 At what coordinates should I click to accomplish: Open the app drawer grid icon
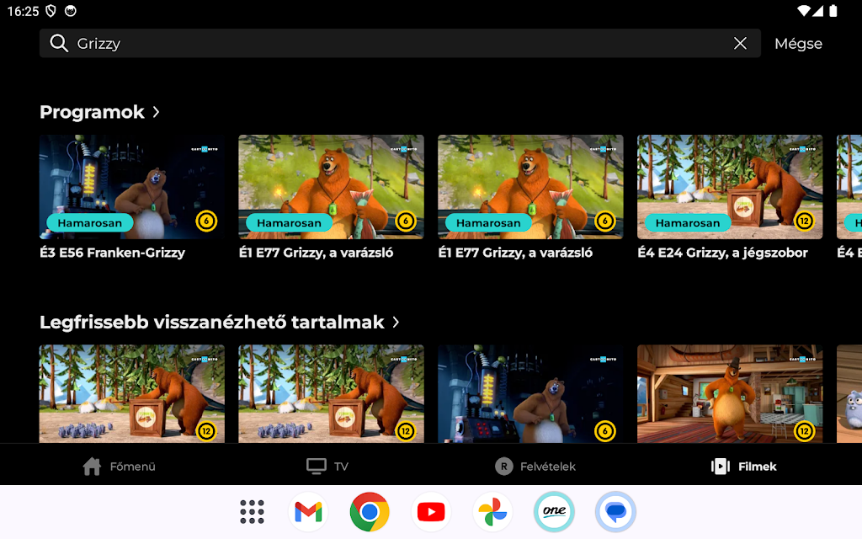pyautogui.click(x=252, y=511)
